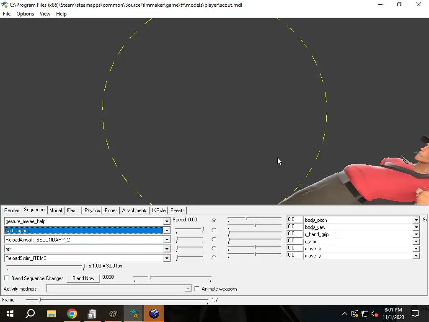429x322 pixels.
Task: Click the green model viewer taskbar icon
Action: 134,314
